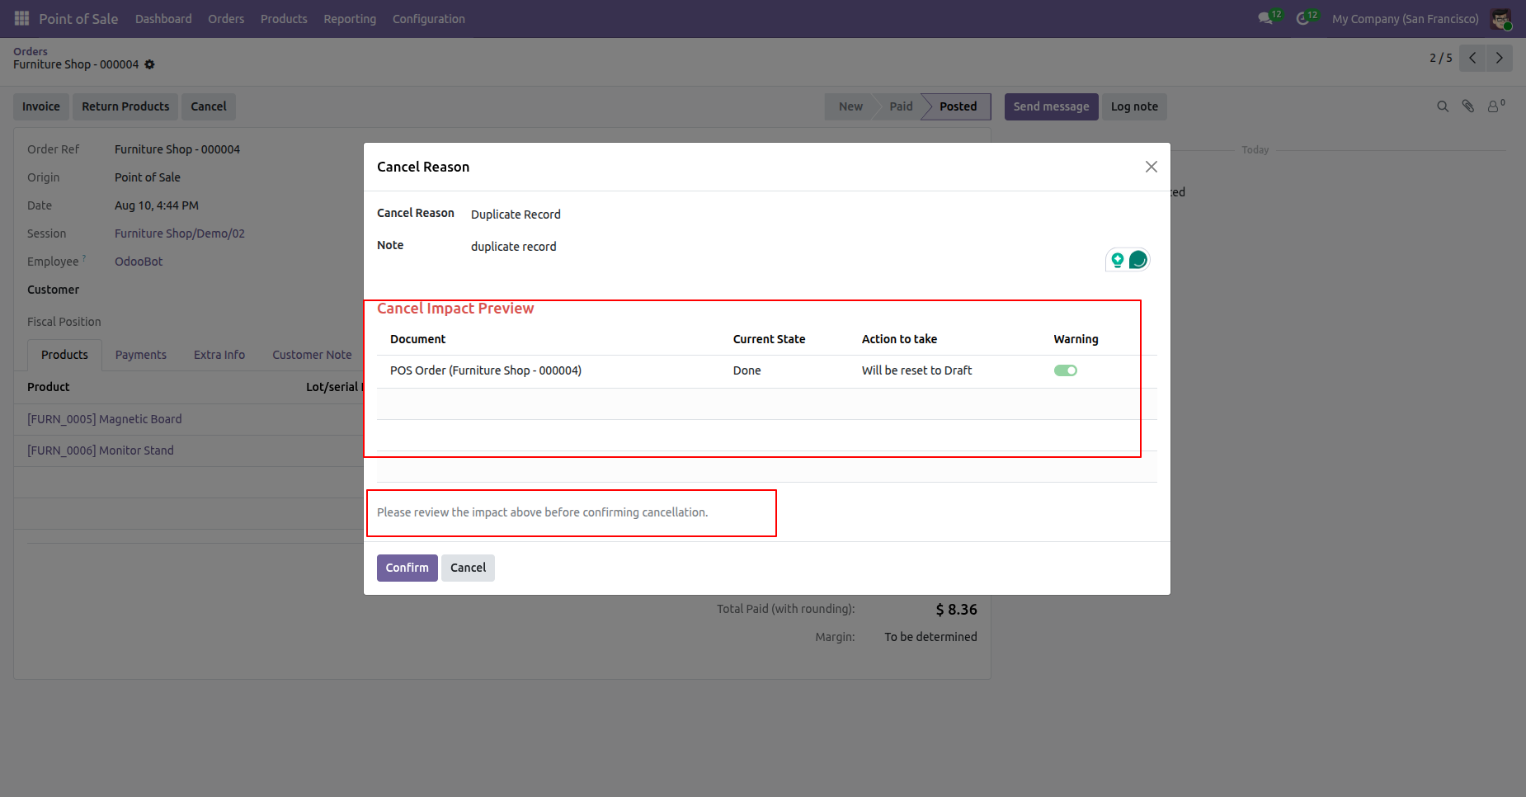
Task: Click the green grammar assistant icon
Action: pos(1138,260)
